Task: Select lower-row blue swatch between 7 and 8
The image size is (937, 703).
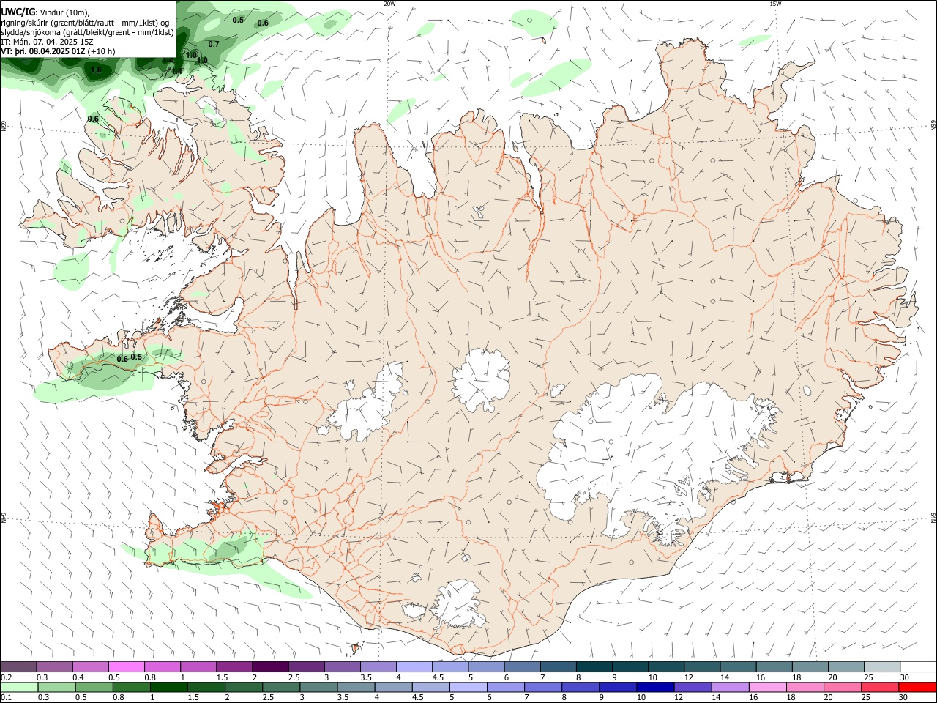Action: (x=543, y=687)
